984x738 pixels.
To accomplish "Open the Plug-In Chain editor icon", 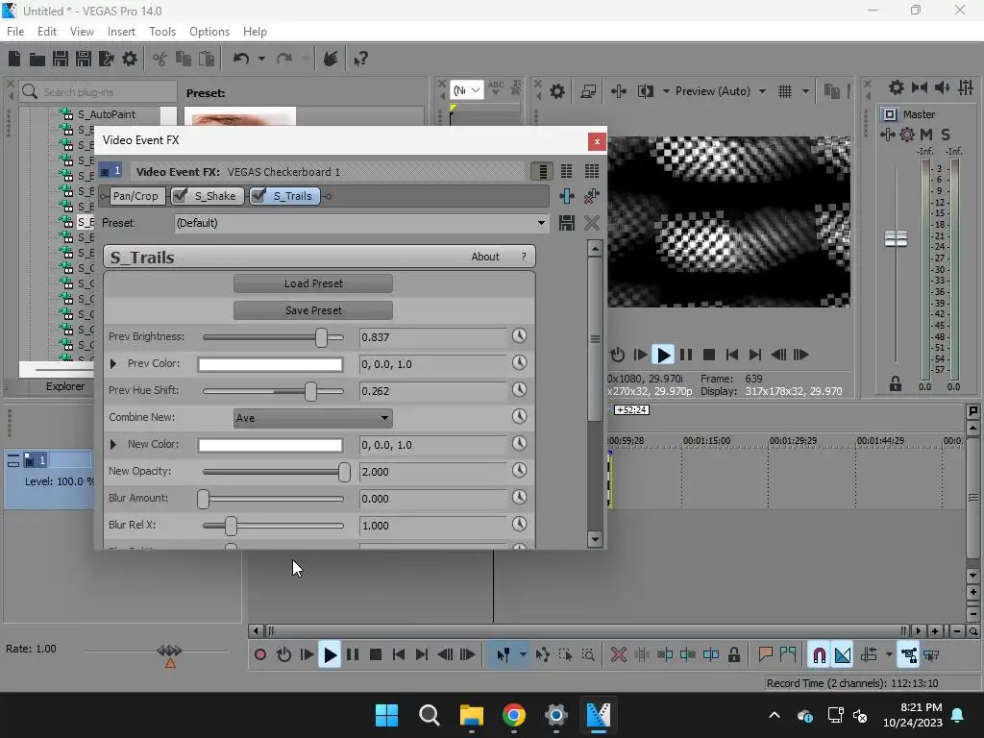I will [567, 196].
